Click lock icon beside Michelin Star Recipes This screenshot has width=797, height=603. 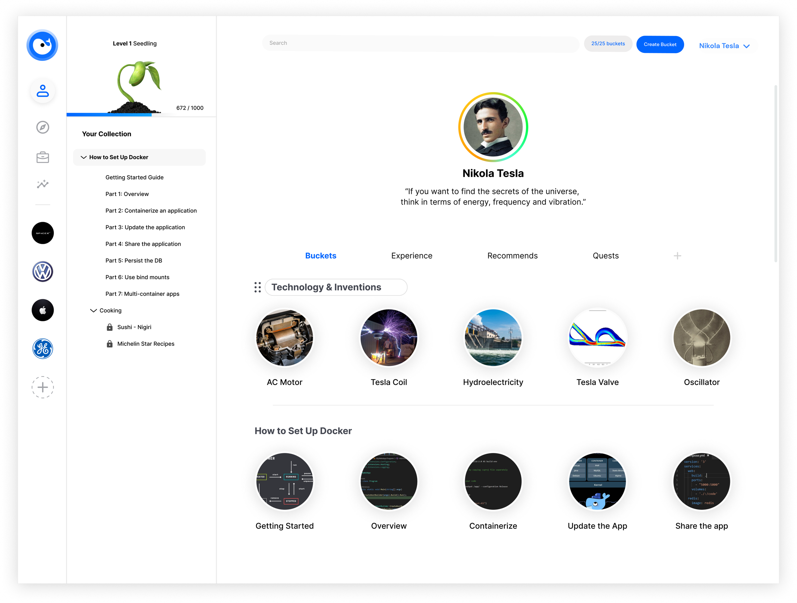pos(110,344)
